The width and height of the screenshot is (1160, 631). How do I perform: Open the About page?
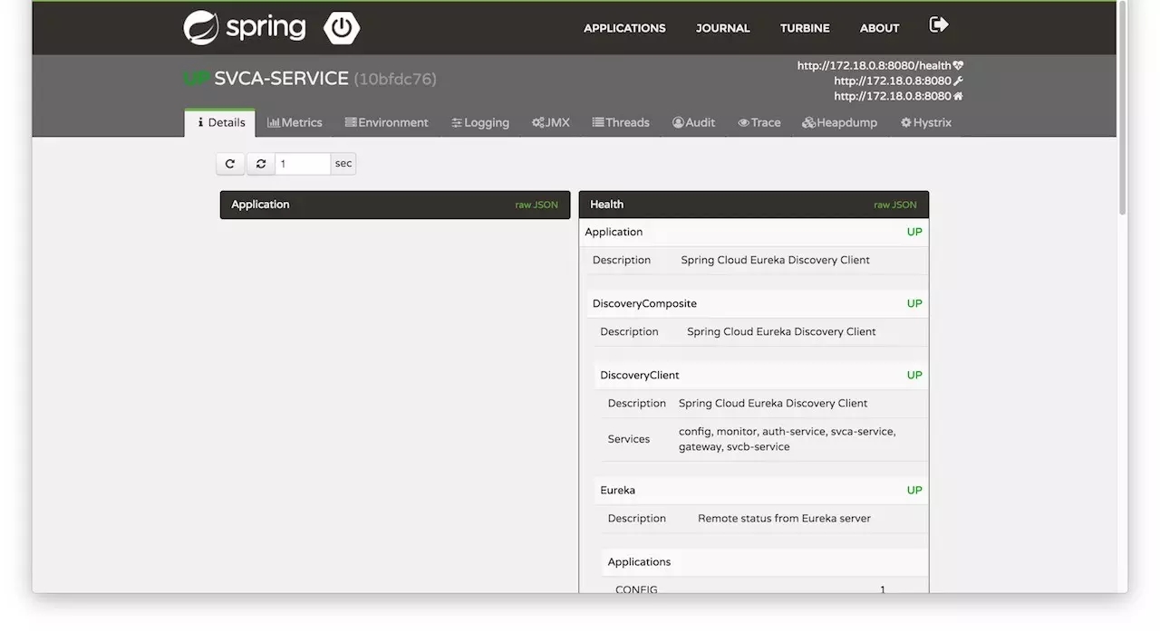click(x=879, y=28)
